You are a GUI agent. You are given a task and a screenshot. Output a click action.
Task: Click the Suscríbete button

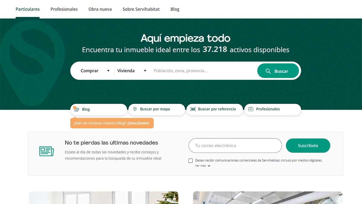[x=308, y=146]
